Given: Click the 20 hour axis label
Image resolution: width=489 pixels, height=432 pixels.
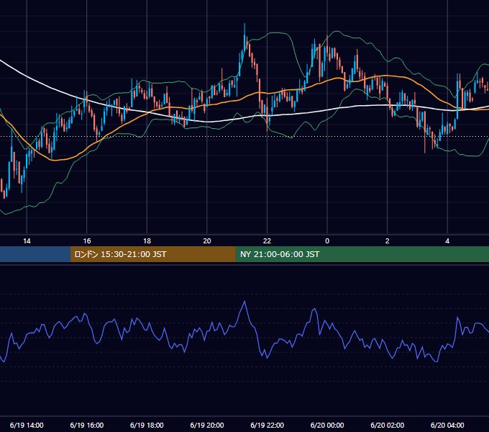Looking at the screenshot, I should click(207, 241).
